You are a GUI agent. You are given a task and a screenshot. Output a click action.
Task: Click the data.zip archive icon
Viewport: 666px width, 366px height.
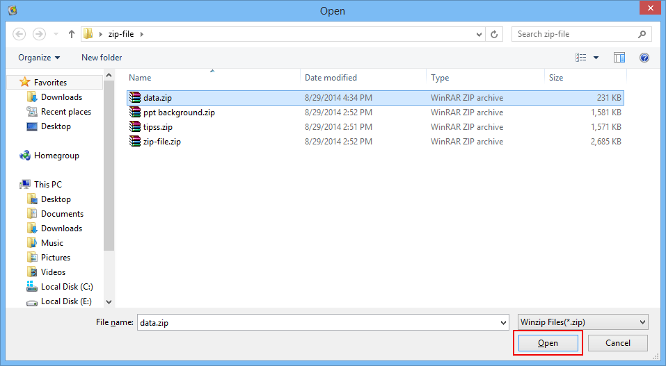134,97
